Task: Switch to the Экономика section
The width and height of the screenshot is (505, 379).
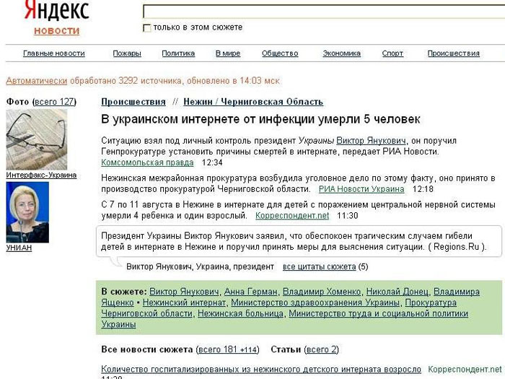Action: pyautogui.click(x=342, y=53)
